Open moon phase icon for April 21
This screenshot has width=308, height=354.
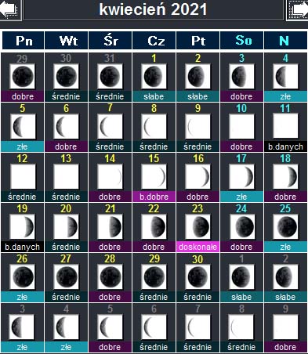click(110, 227)
